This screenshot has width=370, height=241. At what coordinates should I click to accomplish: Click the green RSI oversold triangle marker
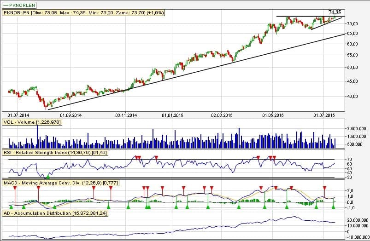[48, 176]
